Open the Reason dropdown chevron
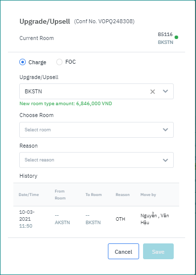The width and height of the screenshot is (196, 275). [x=165, y=160]
